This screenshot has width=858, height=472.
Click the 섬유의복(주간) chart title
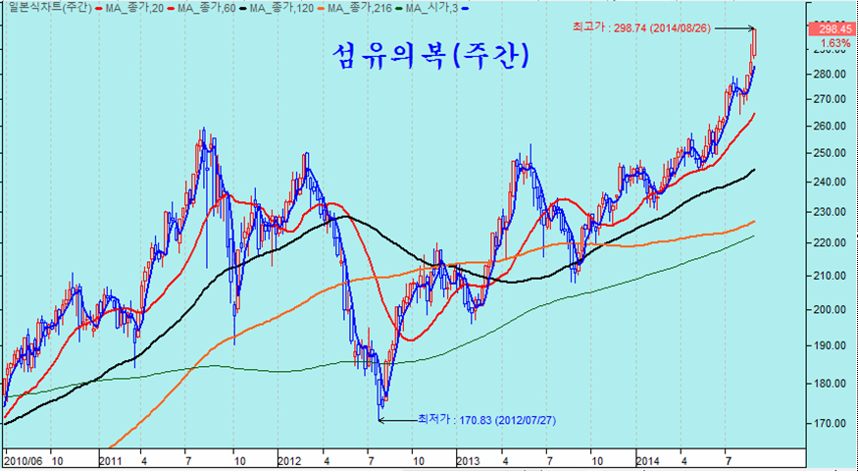428,55
